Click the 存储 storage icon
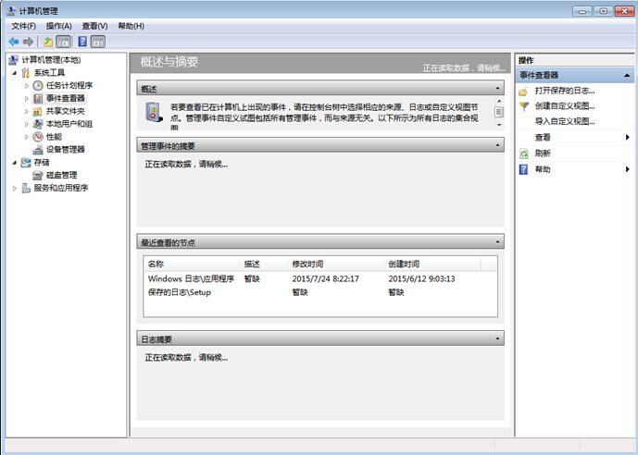This screenshot has width=638, height=455. click(26, 163)
